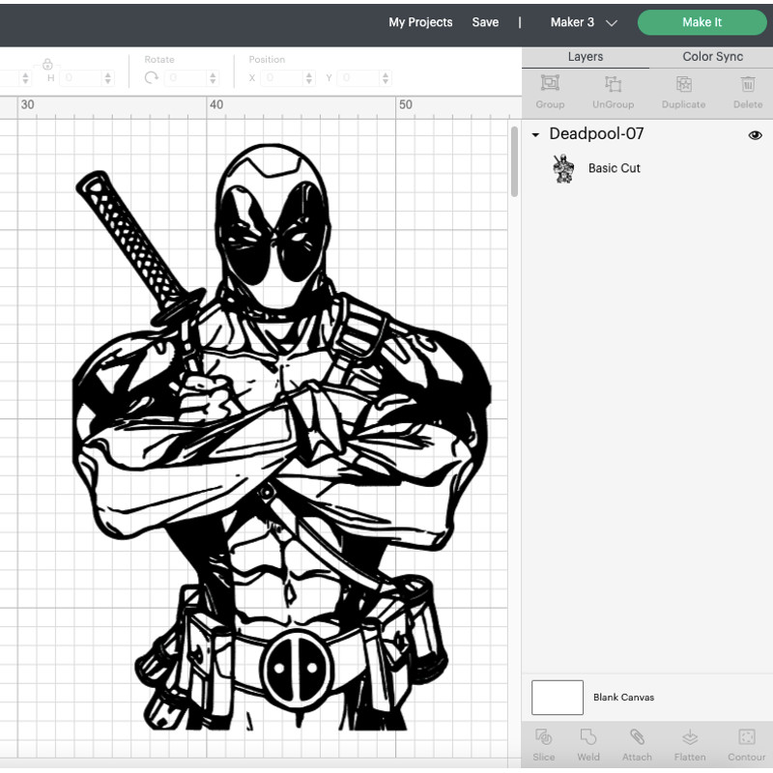Open the Contour tool
This screenshot has width=773, height=773.
tap(746, 737)
